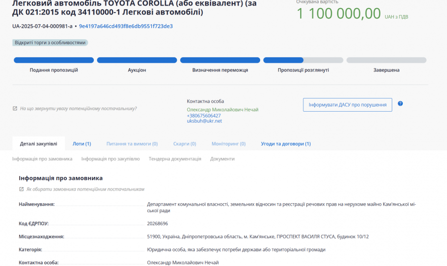The height and width of the screenshot is (266, 447).
Task: Click the 'Пропозиції розглянуті' partial progress bar
Action: pyautogui.click(x=303, y=60)
